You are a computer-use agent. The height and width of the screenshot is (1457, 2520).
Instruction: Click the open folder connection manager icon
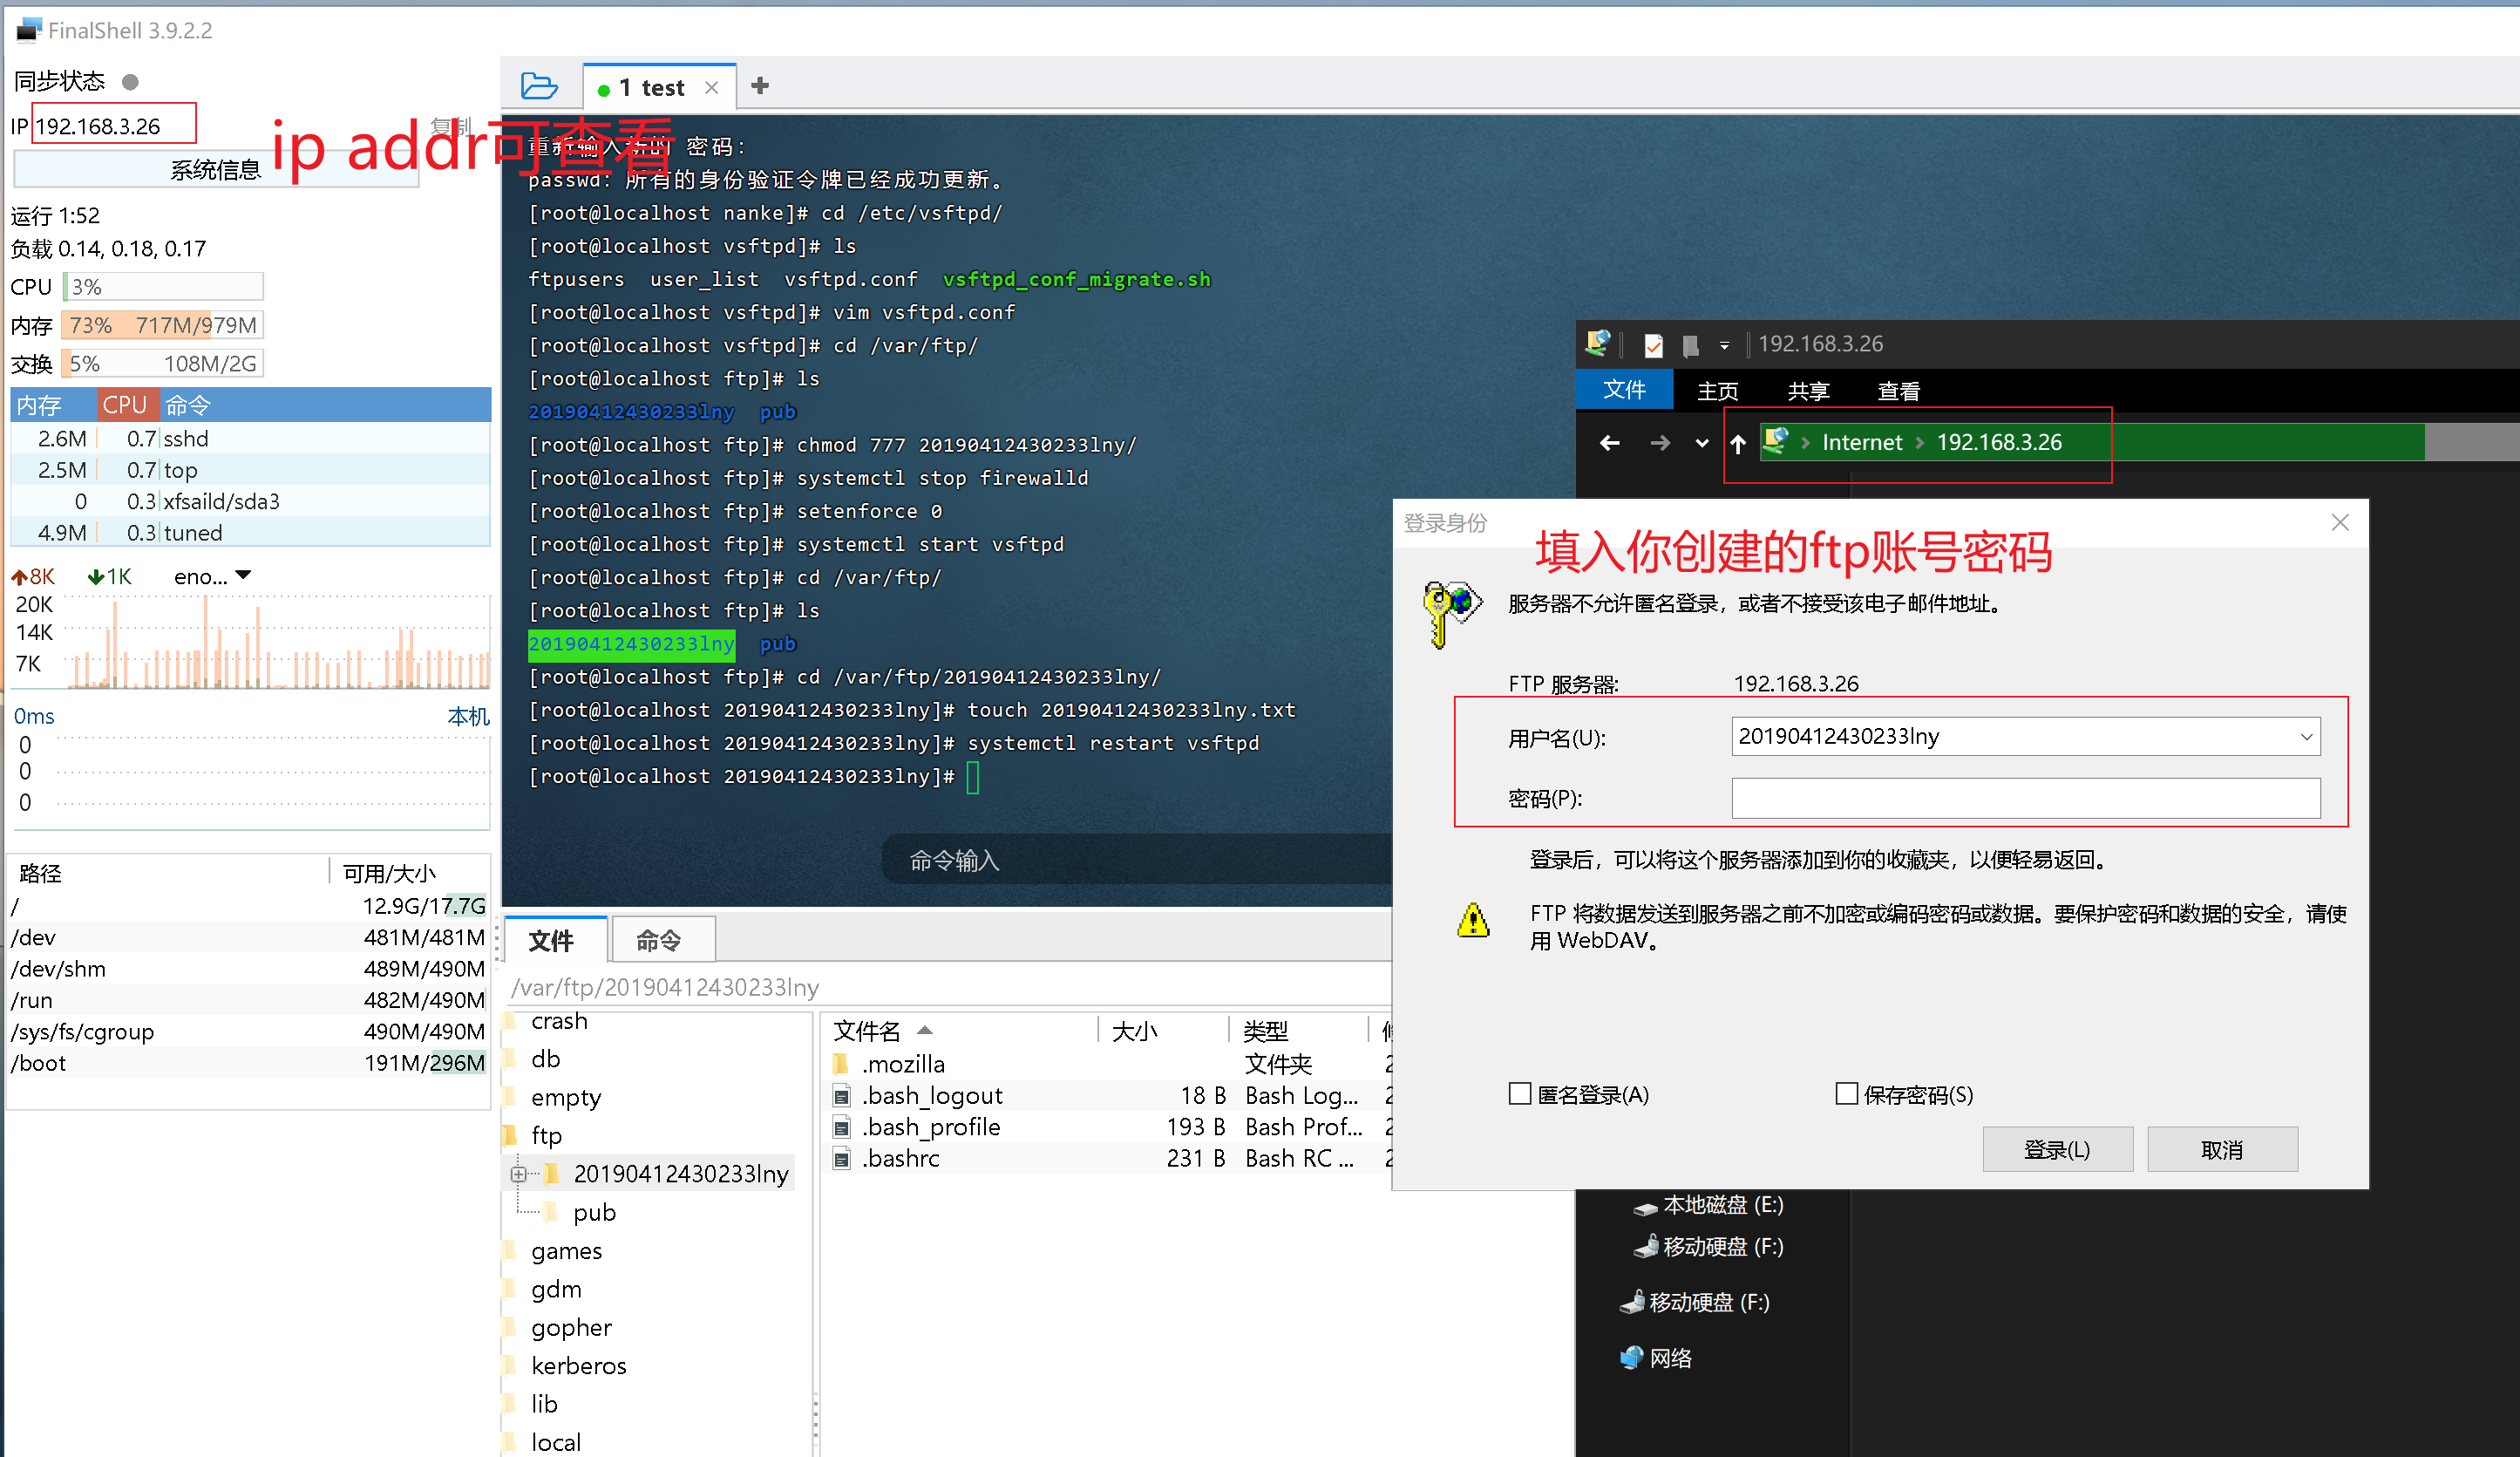(539, 86)
